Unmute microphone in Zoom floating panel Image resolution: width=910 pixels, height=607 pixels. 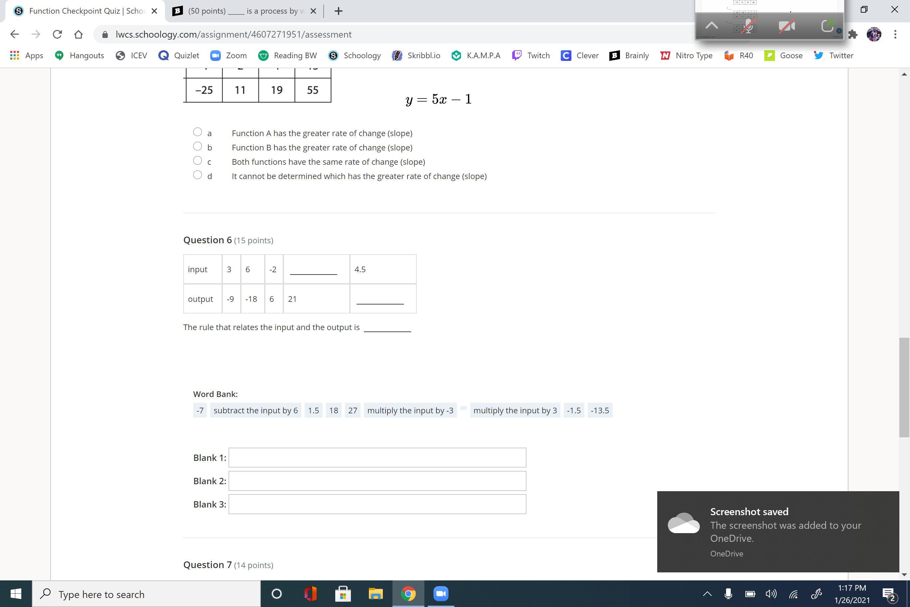coord(748,26)
